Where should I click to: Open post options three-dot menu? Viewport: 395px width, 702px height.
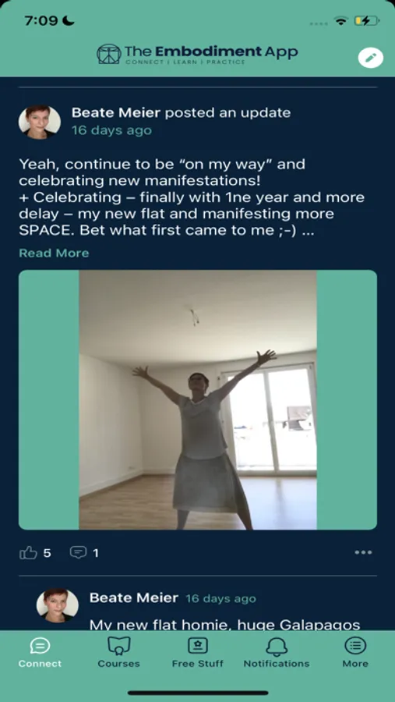coord(363,552)
